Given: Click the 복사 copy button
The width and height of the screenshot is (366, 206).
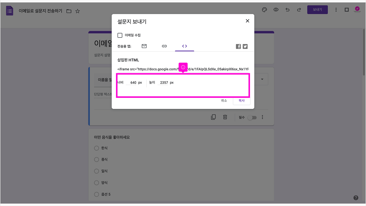Looking at the screenshot, I should (241, 100).
